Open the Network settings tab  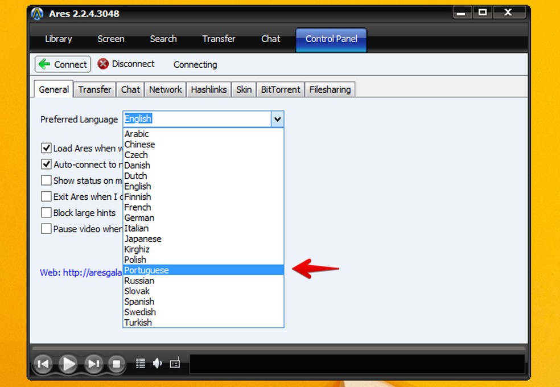[166, 89]
